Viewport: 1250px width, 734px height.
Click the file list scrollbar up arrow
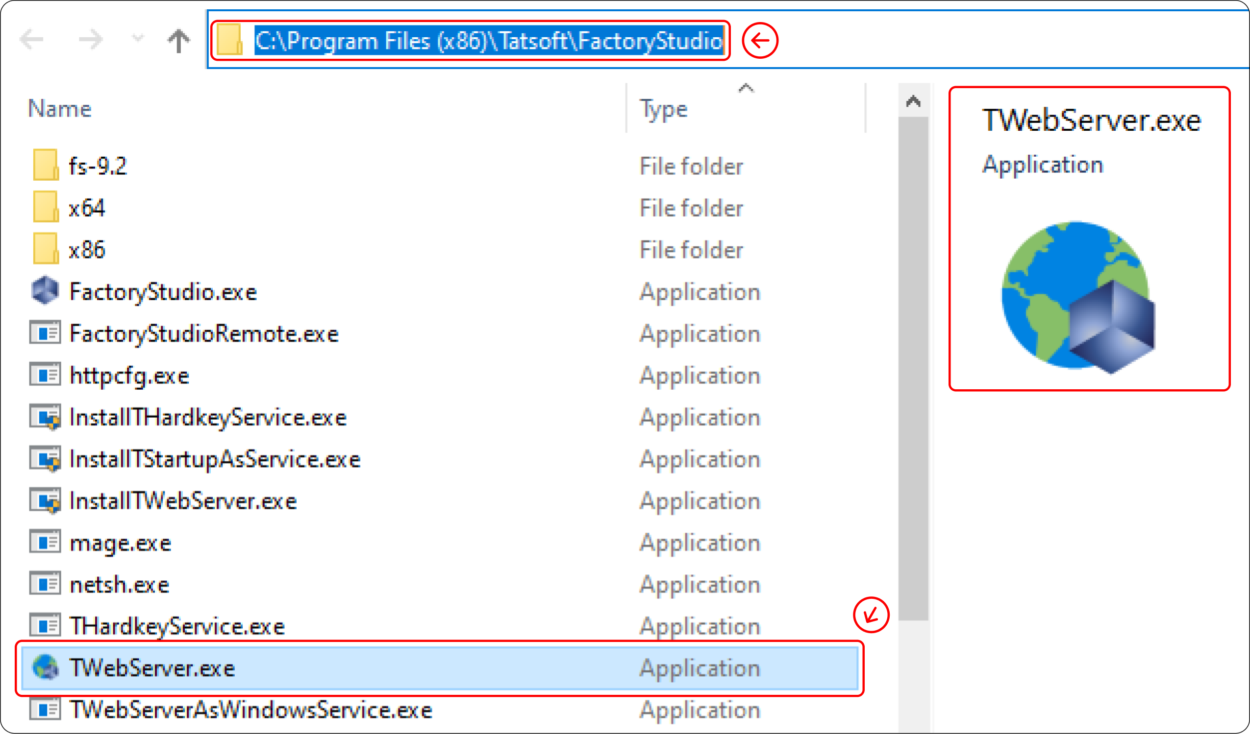click(x=913, y=101)
